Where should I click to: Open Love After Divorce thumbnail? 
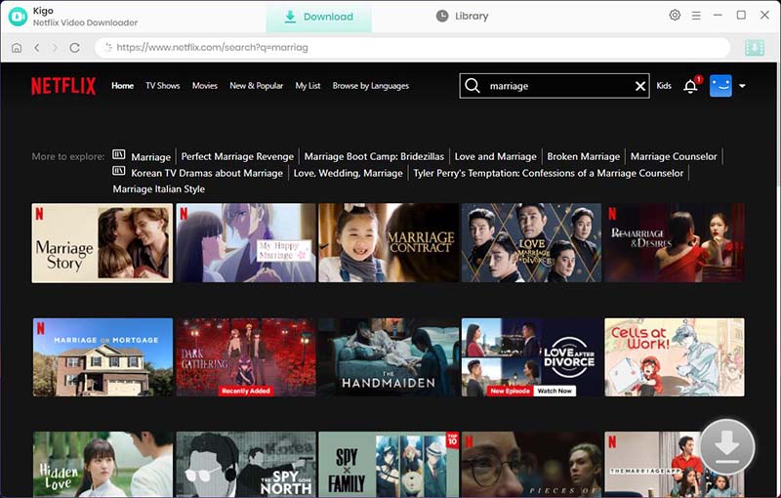coord(531,357)
